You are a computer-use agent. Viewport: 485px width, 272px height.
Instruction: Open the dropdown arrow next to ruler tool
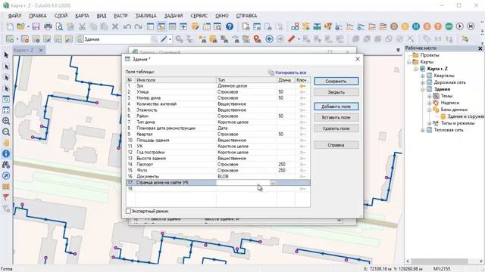tap(299, 39)
